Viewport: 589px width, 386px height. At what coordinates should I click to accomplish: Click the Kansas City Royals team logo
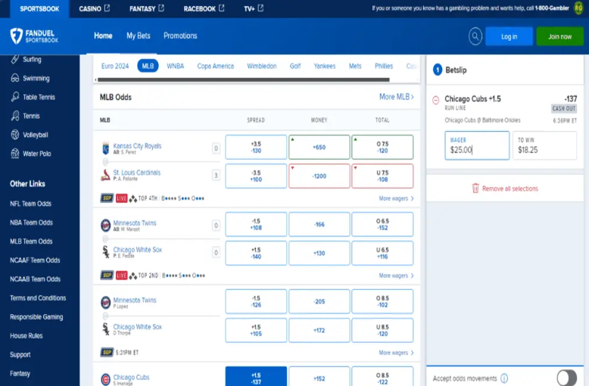click(105, 148)
